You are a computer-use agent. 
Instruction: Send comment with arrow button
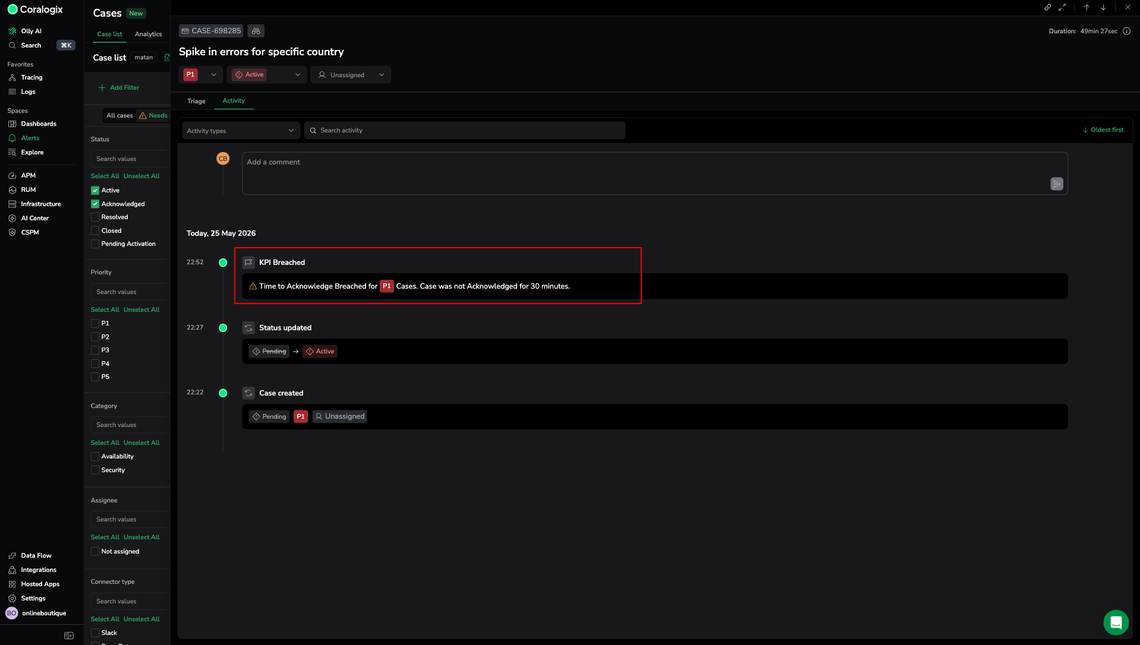point(1057,184)
